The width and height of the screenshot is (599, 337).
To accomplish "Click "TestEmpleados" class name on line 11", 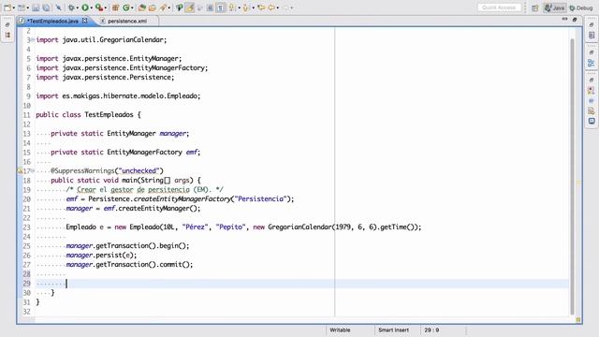I will [x=109, y=114].
